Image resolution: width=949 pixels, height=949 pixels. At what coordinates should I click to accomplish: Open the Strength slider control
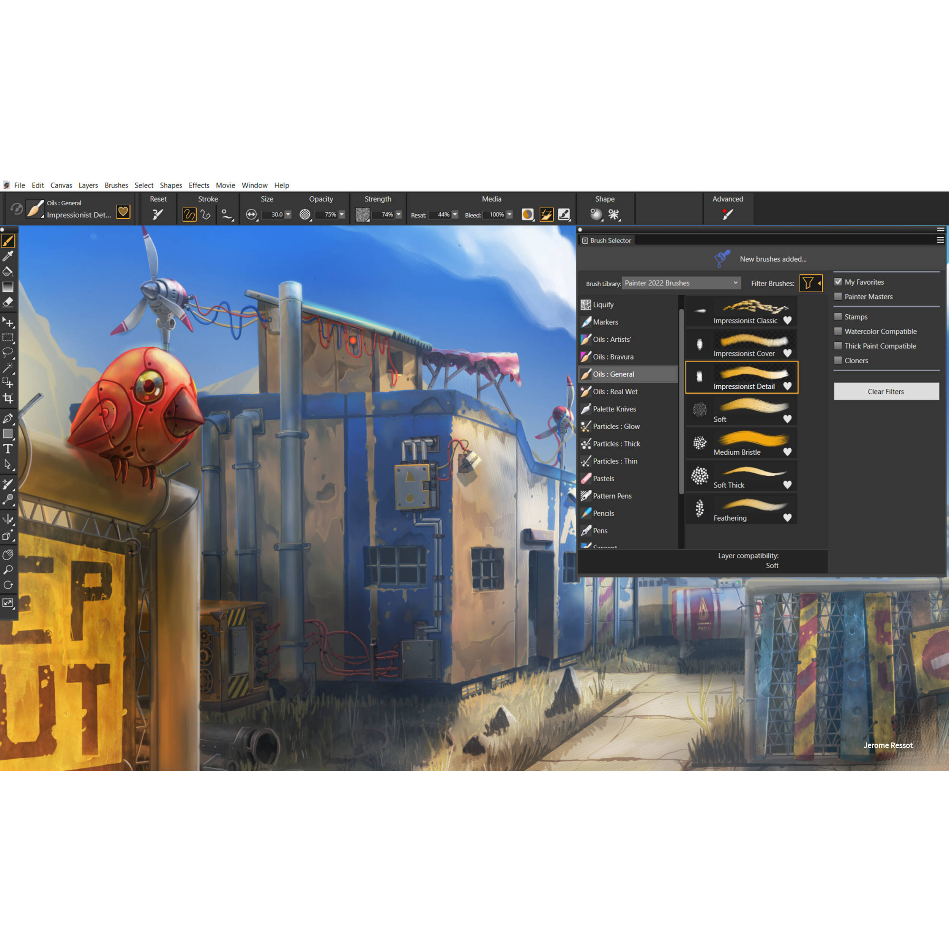399,214
